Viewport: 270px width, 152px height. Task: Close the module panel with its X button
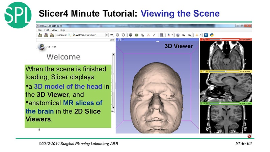click(113, 40)
